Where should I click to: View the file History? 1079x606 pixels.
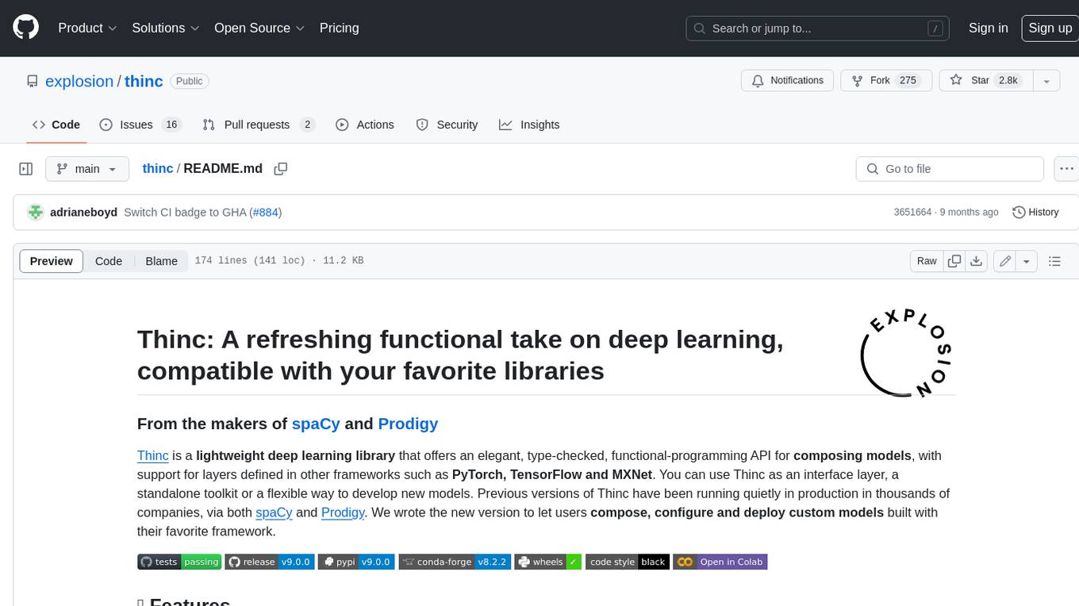[x=1035, y=213]
